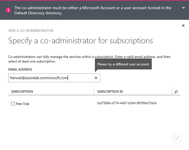Viewport: 189px width, 150px height.
Task: Select the Free Trial subscription row
Action: tap(94, 104)
